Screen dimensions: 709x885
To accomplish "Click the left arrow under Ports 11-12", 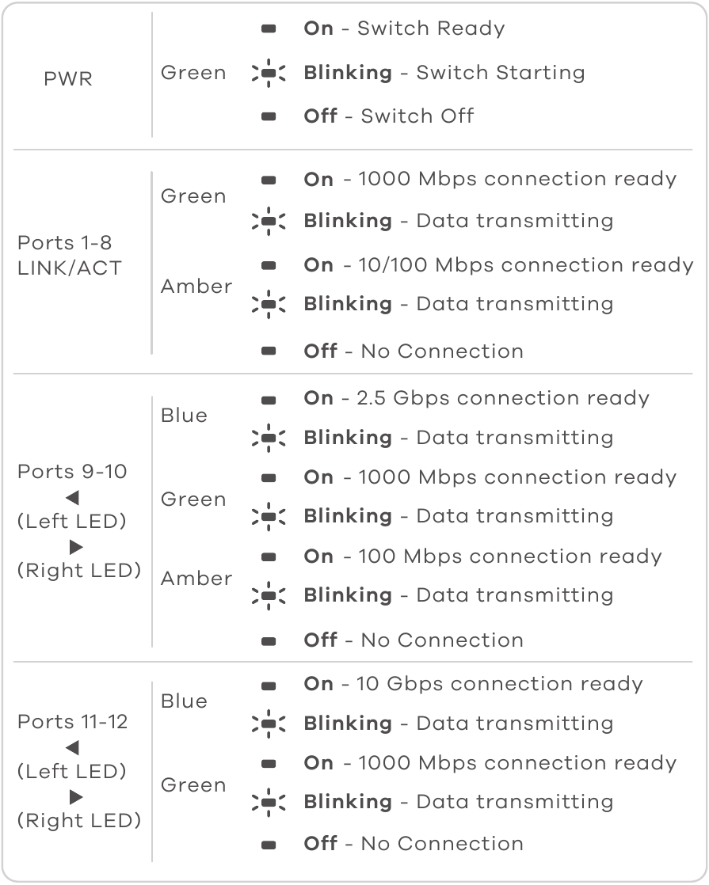I will tap(72, 747).
